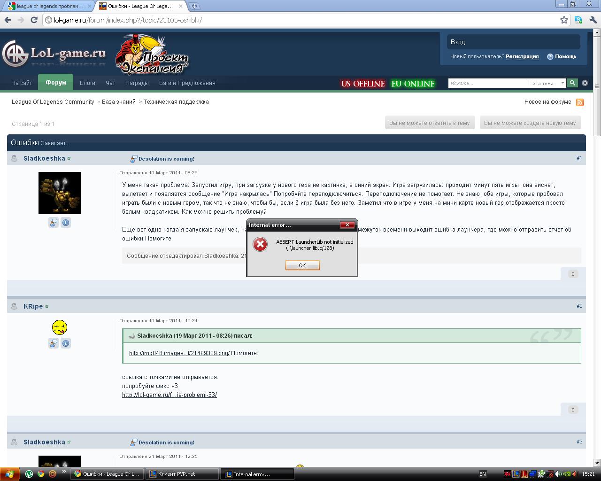Open the На сайт menu item
601x481 pixels.
[x=22, y=83]
